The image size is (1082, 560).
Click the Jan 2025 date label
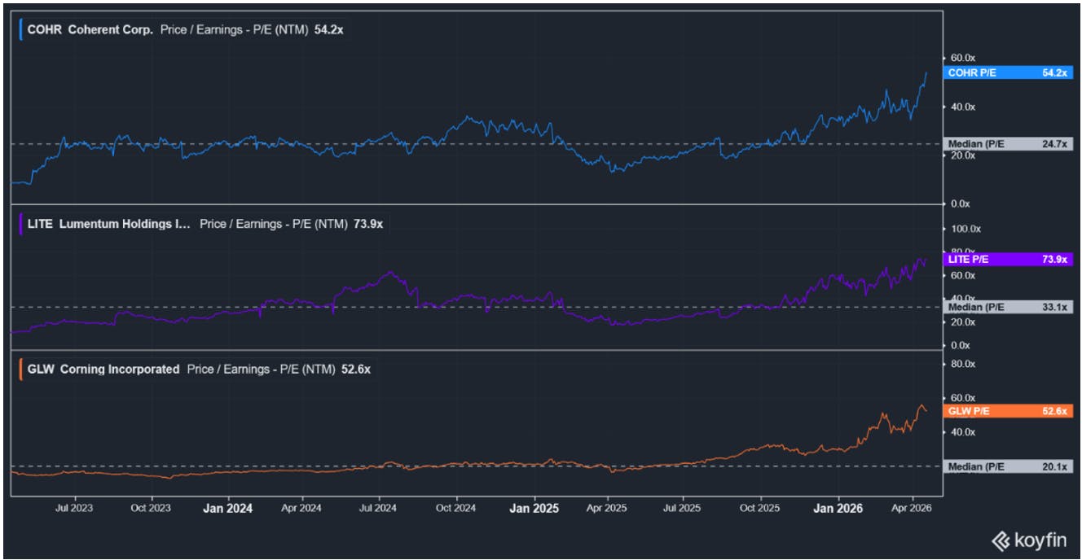534,508
